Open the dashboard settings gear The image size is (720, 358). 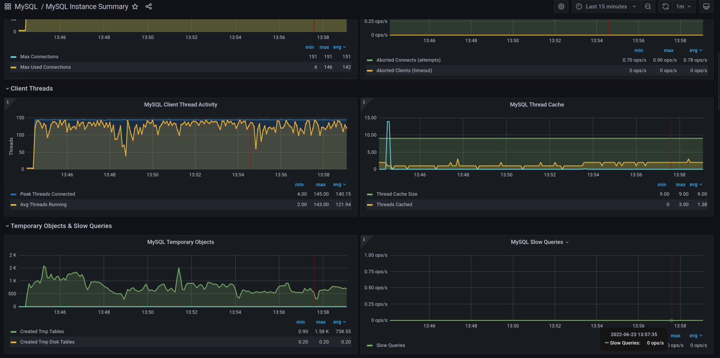coord(561,7)
